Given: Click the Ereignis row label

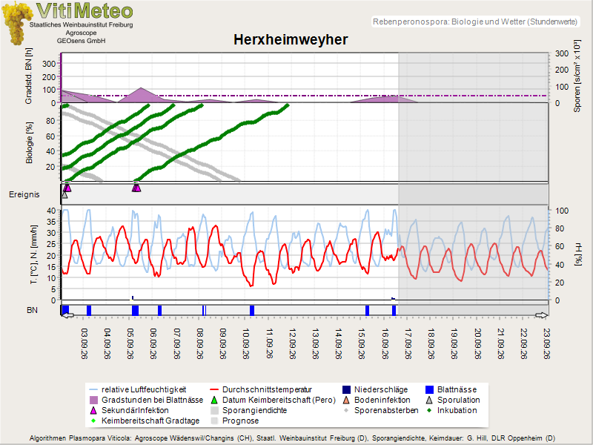Looking at the screenshot, I should (x=24, y=194).
